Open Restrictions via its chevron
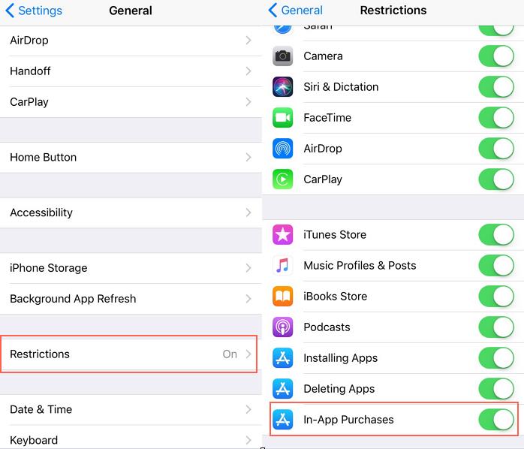Screen dimensions: 524x449 click(x=248, y=354)
